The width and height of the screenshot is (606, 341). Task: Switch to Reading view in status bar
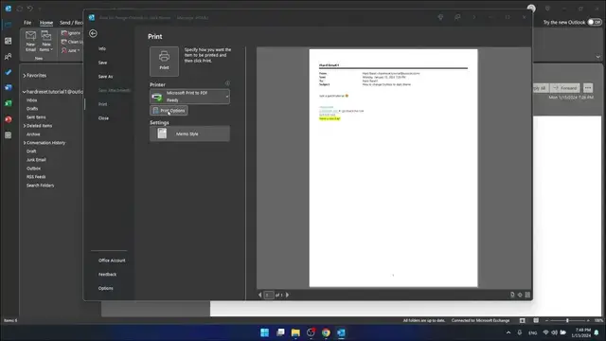pyautogui.click(x=536, y=320)
